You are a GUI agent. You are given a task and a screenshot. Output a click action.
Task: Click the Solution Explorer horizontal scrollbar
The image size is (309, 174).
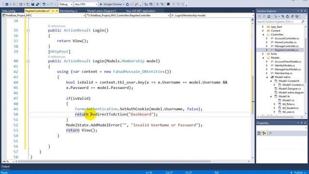coord(277,117)
